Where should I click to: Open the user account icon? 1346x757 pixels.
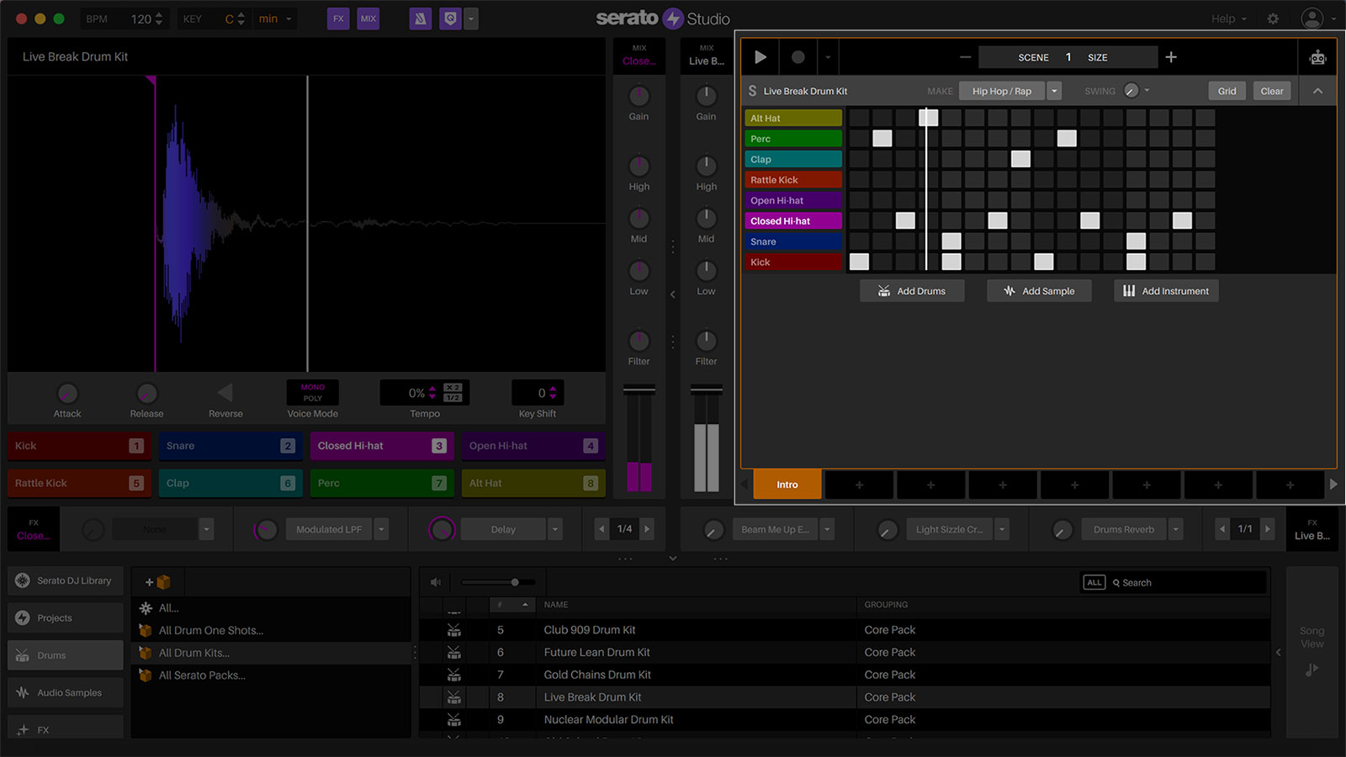point(1312,19)
